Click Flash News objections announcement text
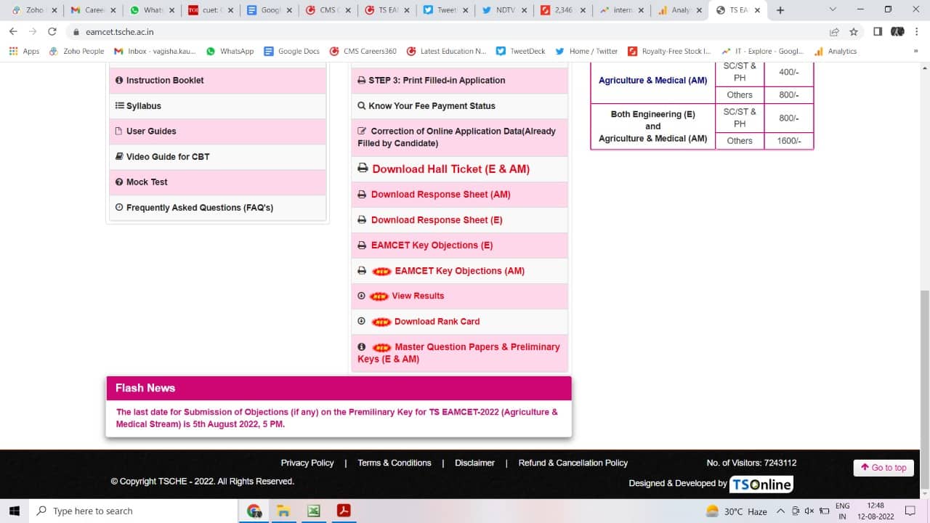Image resolution: width=930 pixels, height=523 pixels. point(337,418)
